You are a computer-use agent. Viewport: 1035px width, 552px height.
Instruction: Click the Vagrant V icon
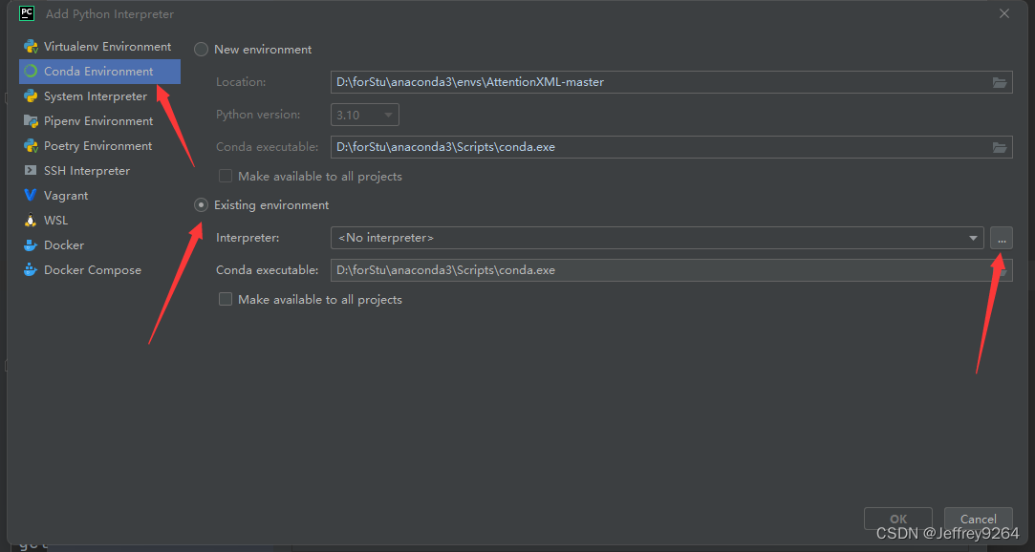(x=31, y=195)
